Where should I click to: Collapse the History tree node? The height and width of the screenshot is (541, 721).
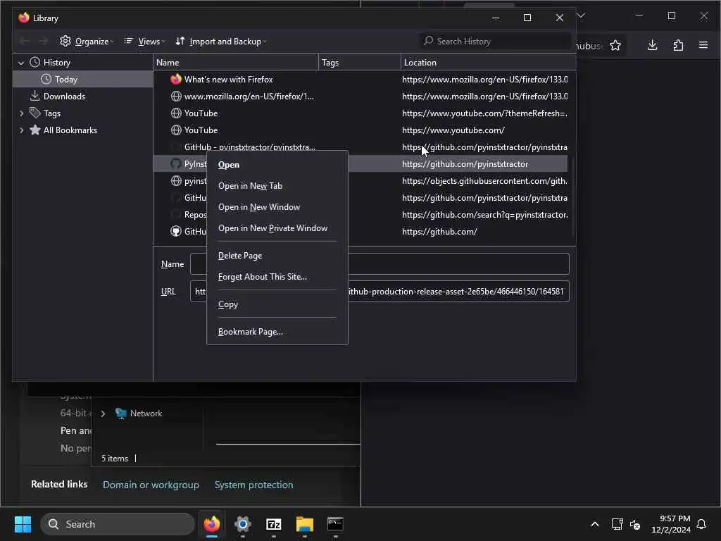21,63
